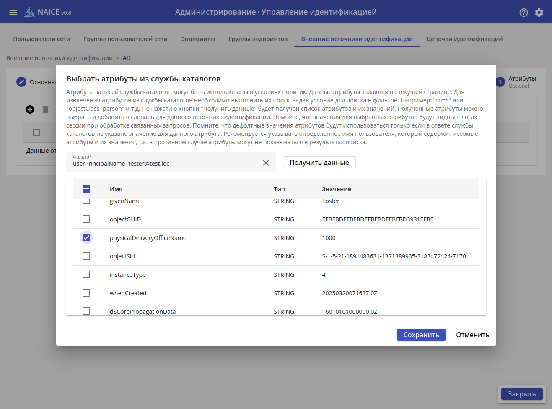Click the black plus add icon
This screenshot has width=552, height=409.
tap(30, 109)
